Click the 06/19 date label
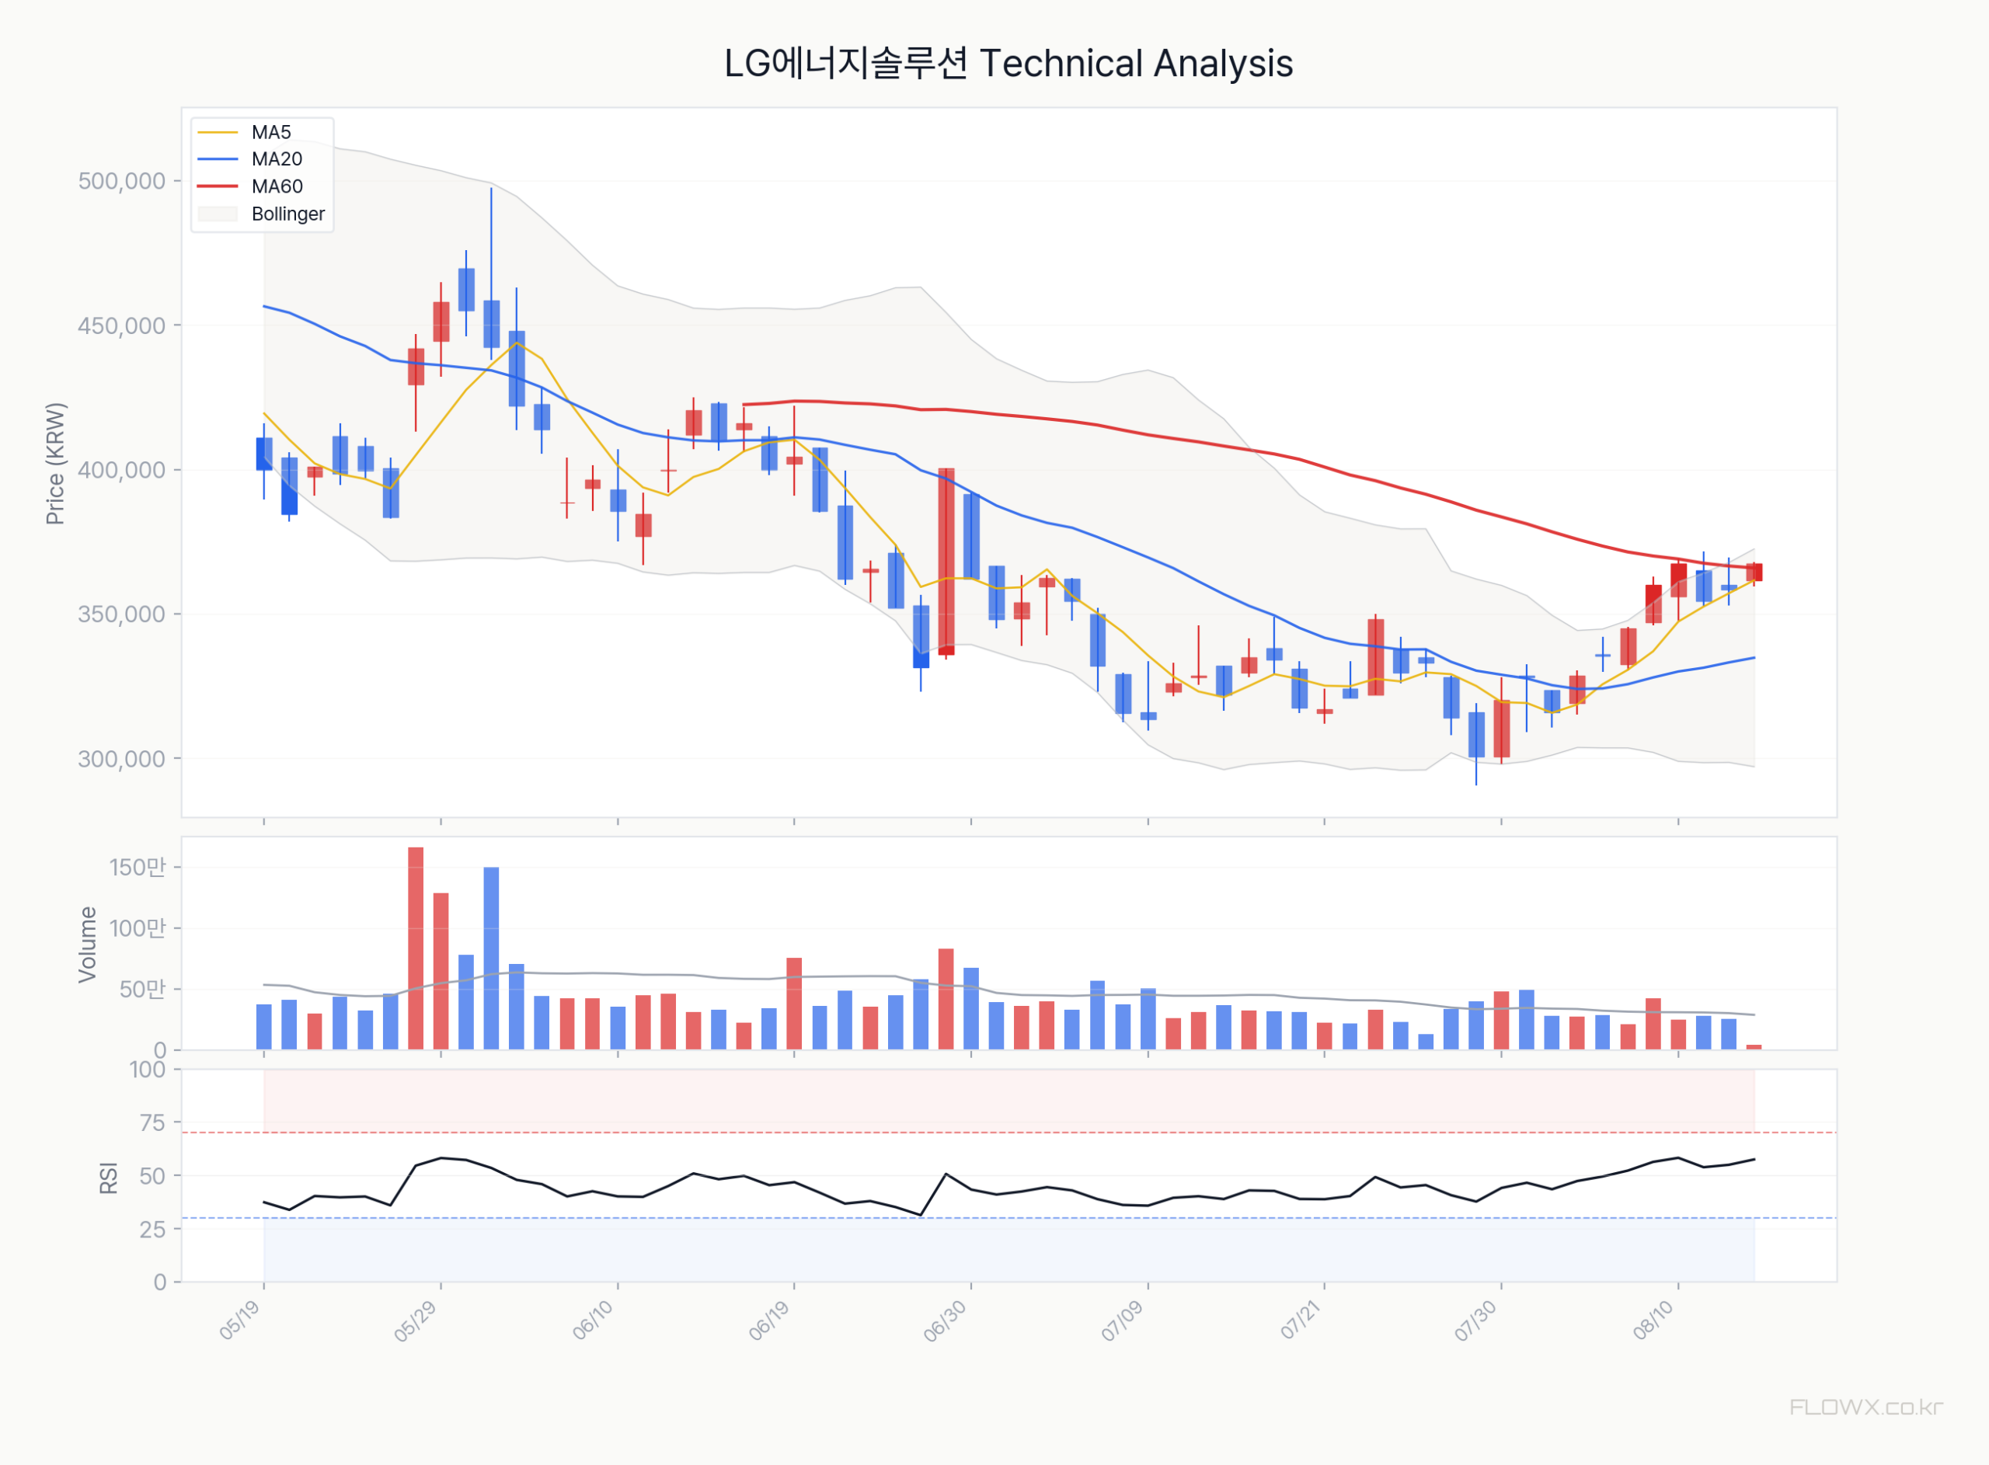Screen dimensions: 1989x1465 769,1321
